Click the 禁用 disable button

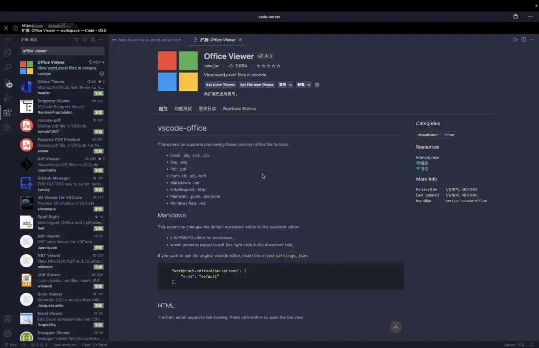282,85
